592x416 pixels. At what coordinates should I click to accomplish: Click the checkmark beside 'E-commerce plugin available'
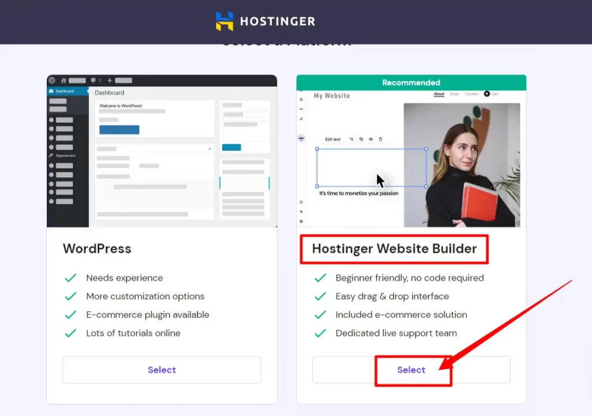71,315
